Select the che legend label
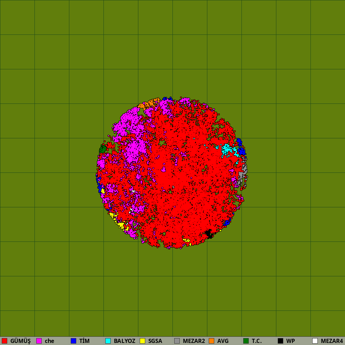Screen dimensions: 345x345 click(49, 341)
